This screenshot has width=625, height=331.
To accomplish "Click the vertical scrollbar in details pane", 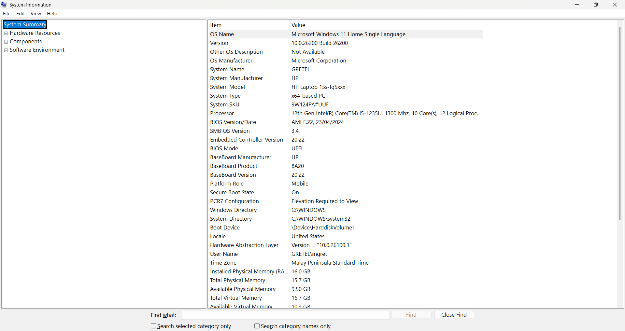I will point(620,124).
